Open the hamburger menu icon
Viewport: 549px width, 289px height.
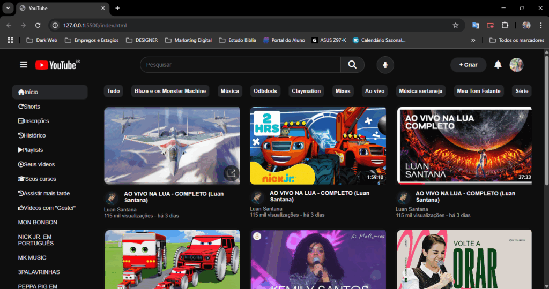coord(24,65)
